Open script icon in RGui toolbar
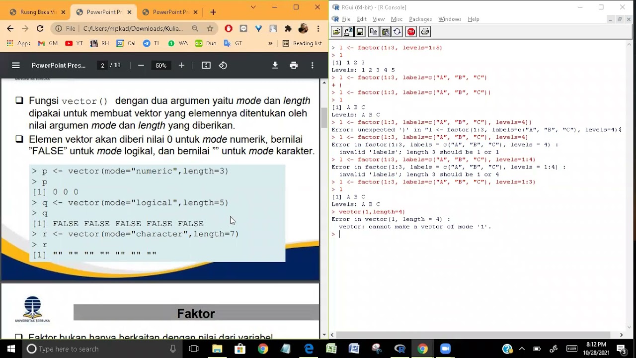 [x=336, y=32]
